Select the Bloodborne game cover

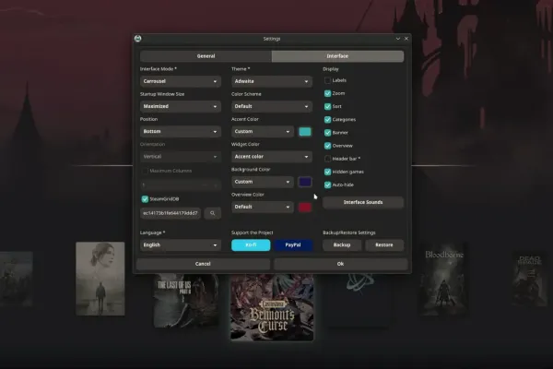(x=444, y=279)
